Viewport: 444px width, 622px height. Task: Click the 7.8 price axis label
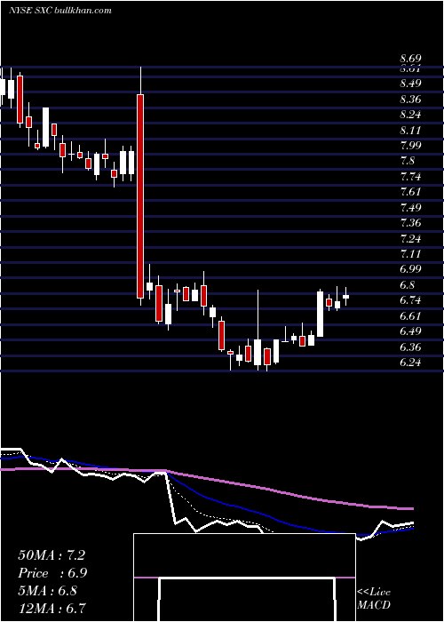408,161
